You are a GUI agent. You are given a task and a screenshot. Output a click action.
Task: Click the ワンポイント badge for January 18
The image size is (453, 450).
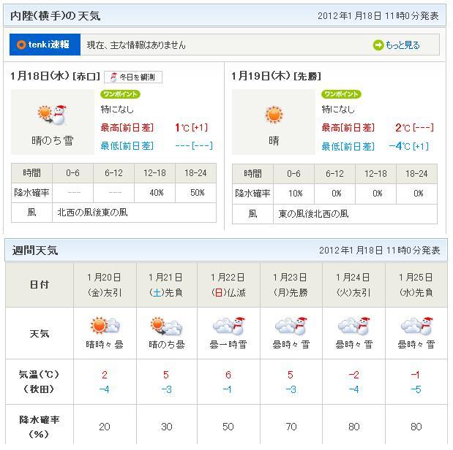click(120, 94)
